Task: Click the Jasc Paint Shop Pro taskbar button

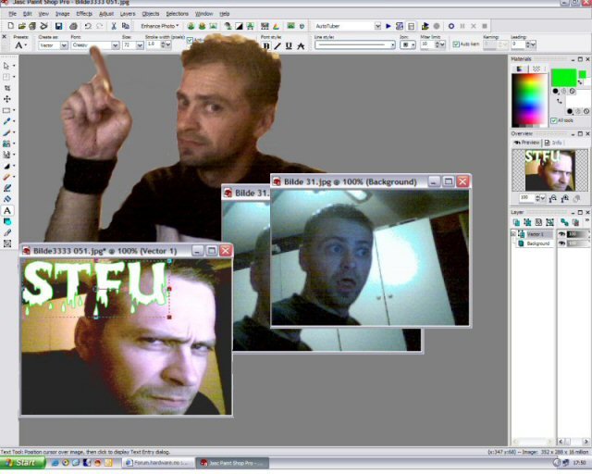Action: 232,463
